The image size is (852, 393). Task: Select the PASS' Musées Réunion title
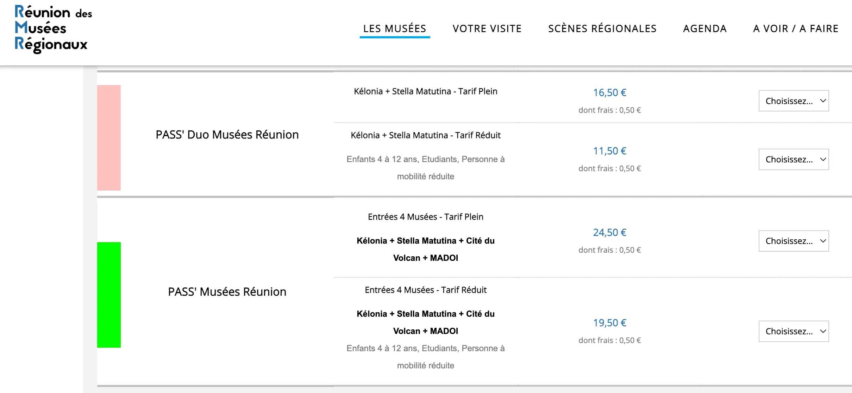click(227, 292)
